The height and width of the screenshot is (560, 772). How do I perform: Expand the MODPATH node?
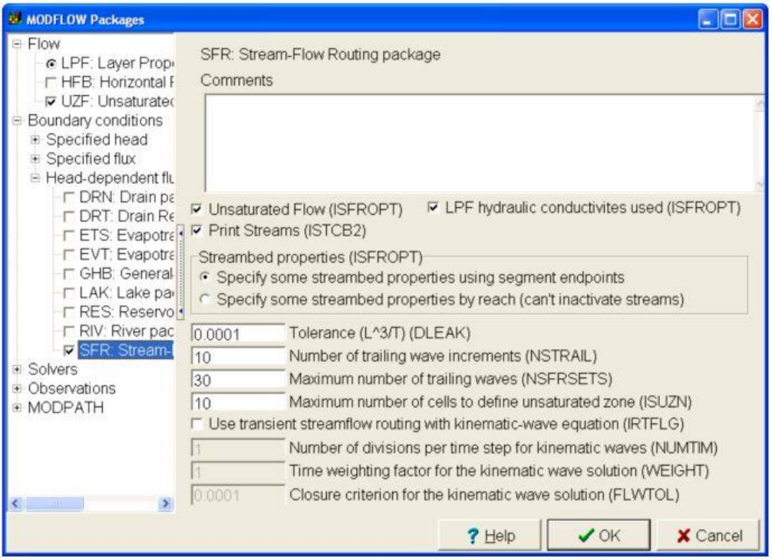17,408
